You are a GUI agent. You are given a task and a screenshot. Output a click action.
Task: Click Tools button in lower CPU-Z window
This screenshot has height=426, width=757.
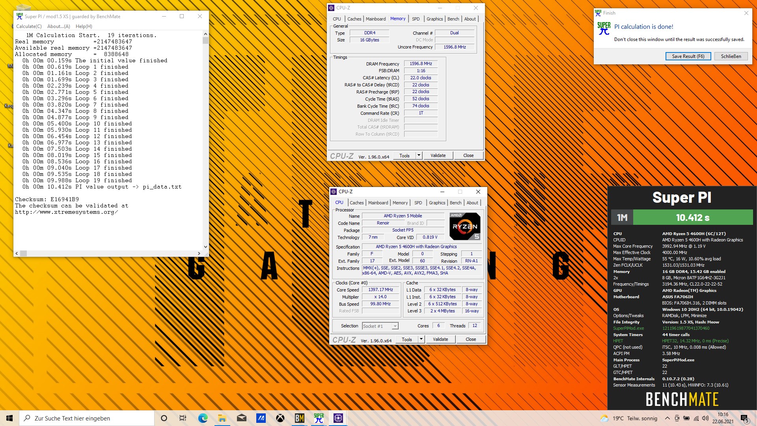pos(407,340)
